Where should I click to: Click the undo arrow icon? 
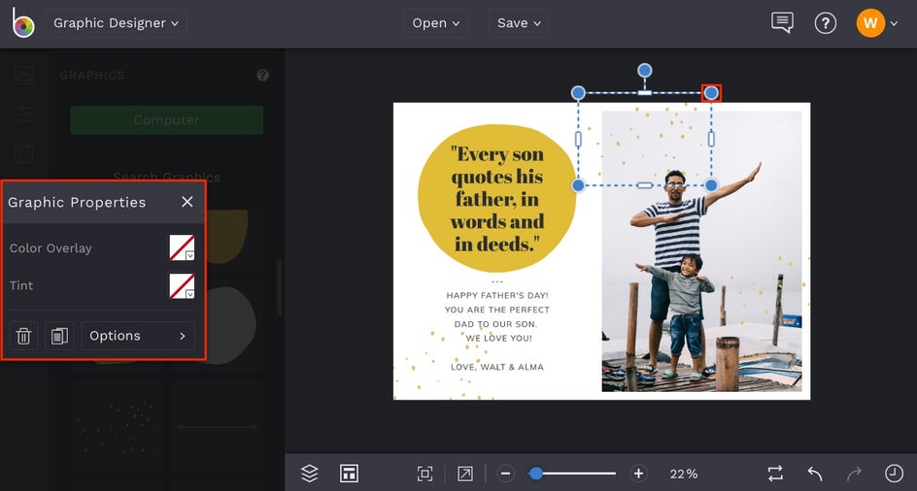coord(815,474)
